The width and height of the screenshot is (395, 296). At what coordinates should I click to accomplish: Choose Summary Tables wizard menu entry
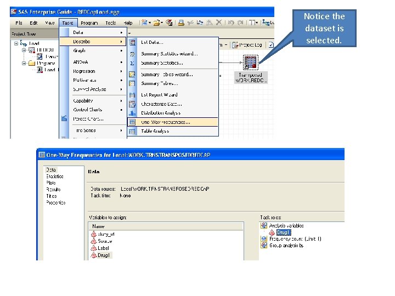[x=173, y=75]
